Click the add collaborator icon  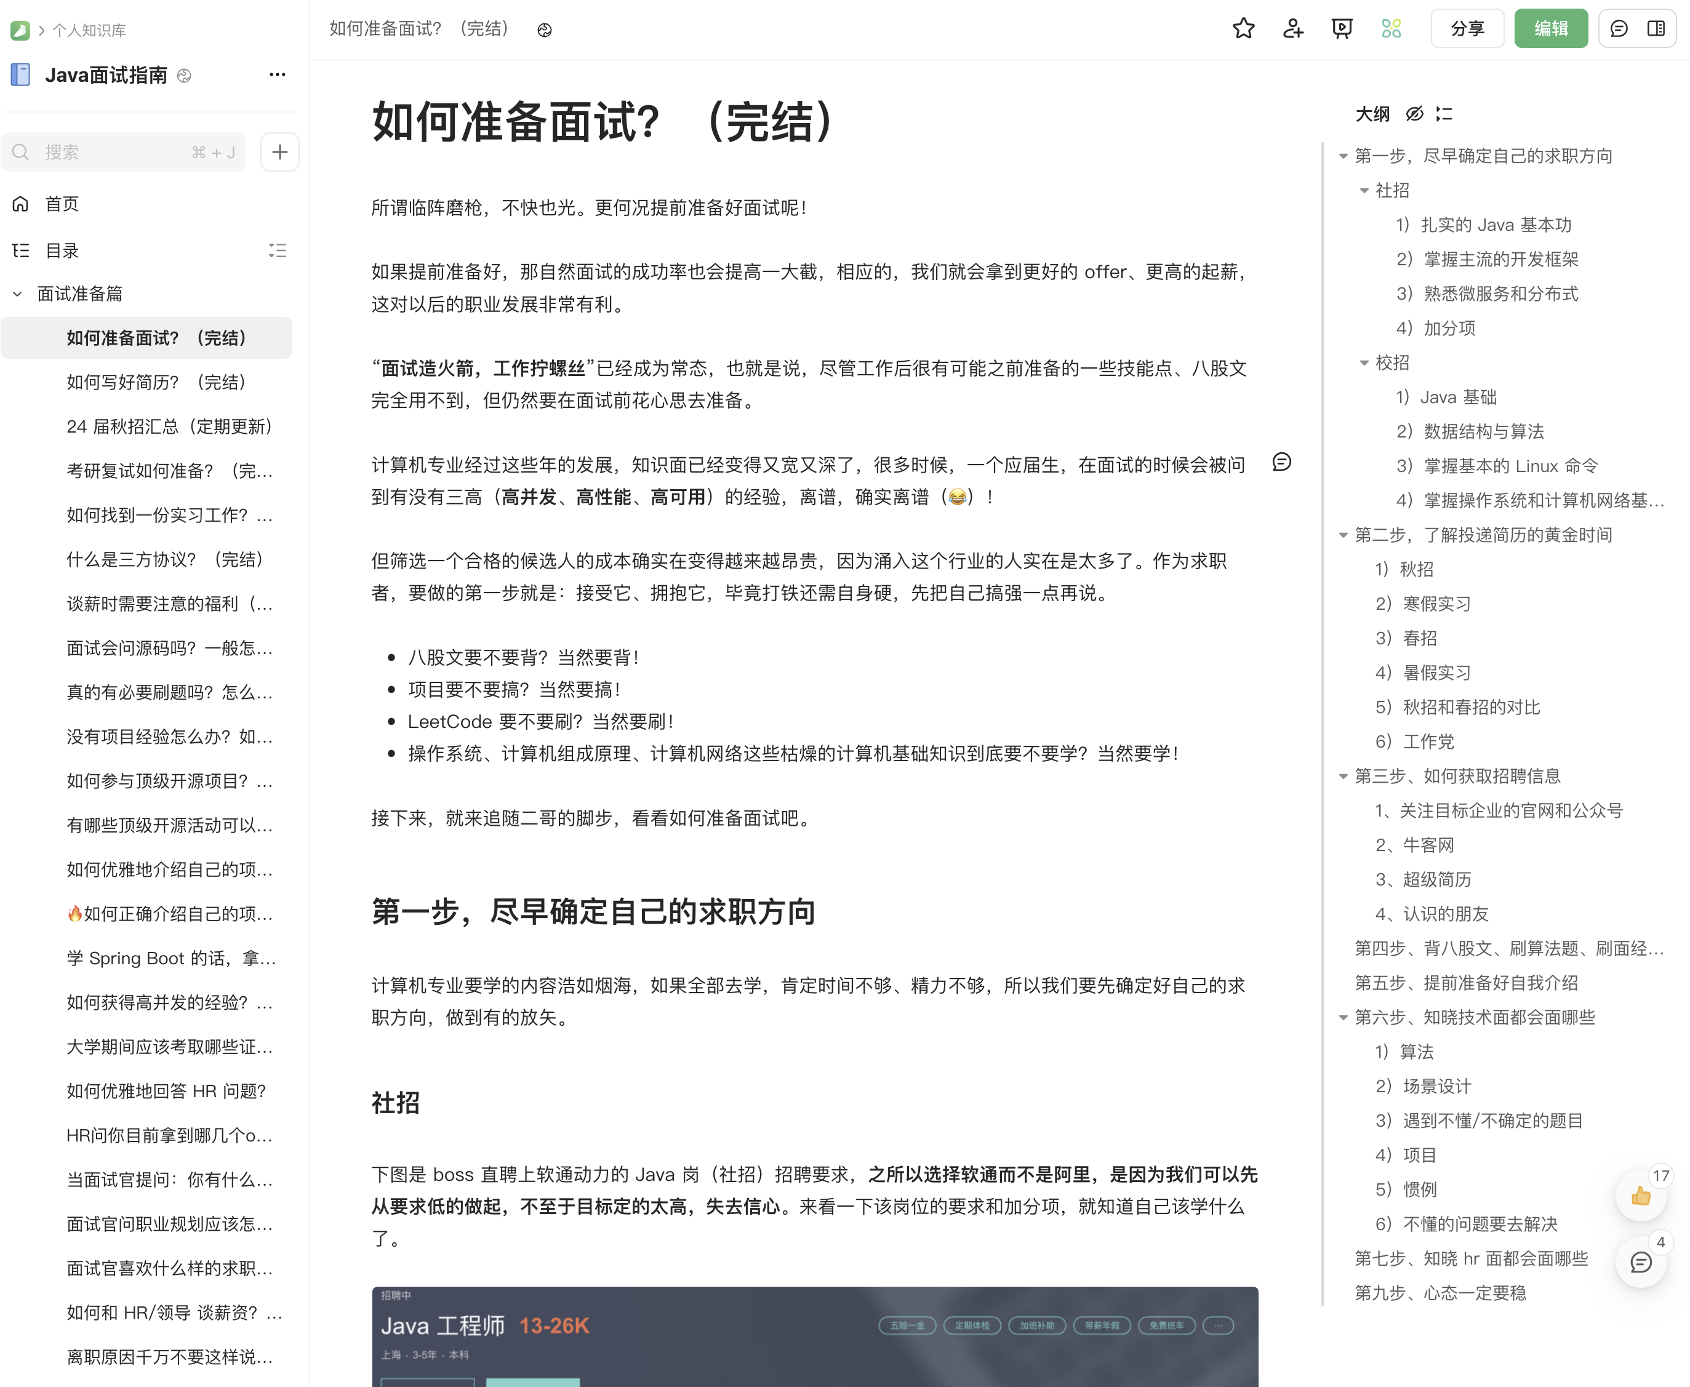pos(1292,29)
